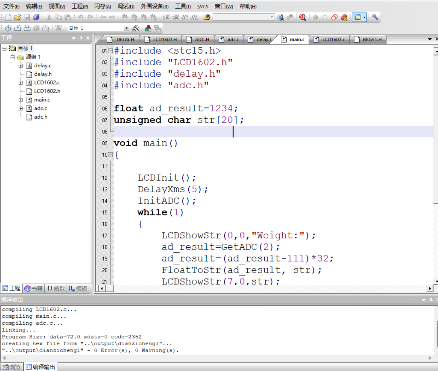Viewport: 438px width, 371px height.
Task: Start the debug session magnifier icon
Action: click(303, 17)
